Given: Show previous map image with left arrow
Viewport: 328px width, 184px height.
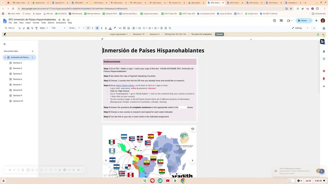Looking at the screenshot, I should click(x=106, y=161).
